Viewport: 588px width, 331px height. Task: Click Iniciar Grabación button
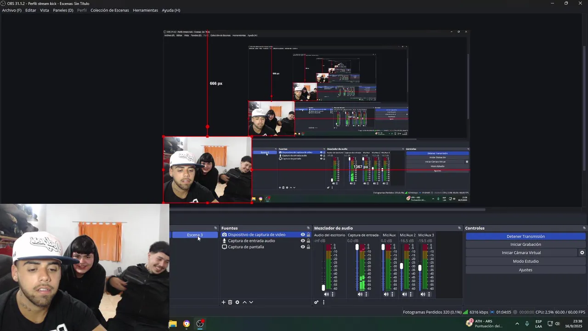[526, 245]
